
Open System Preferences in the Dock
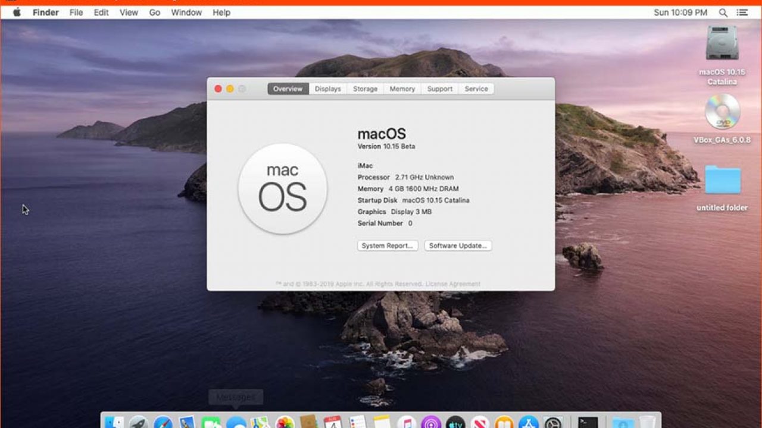pos(553,423)
